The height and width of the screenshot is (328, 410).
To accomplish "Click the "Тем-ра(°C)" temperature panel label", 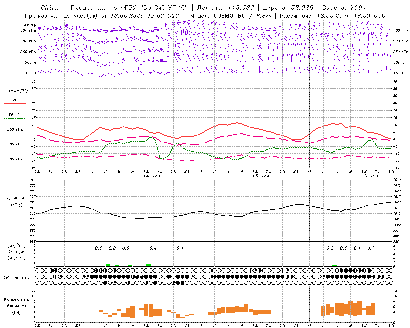I will (15, 91).
